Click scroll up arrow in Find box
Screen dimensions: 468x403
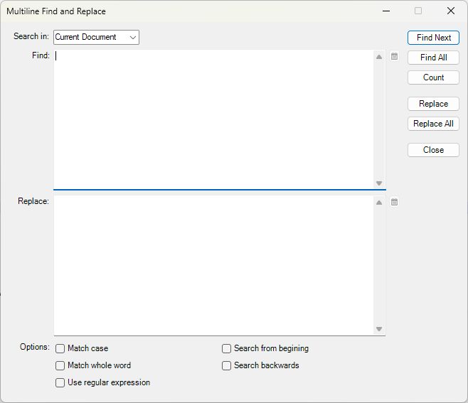point(379,57)
